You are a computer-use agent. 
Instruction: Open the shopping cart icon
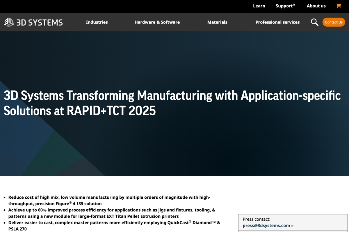[339, 6]
